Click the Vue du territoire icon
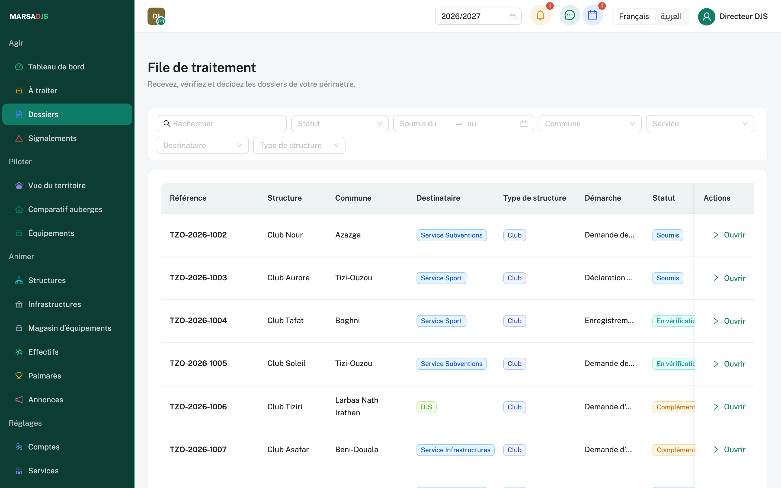This screenshot has height=488, width=781. (19, 186)
